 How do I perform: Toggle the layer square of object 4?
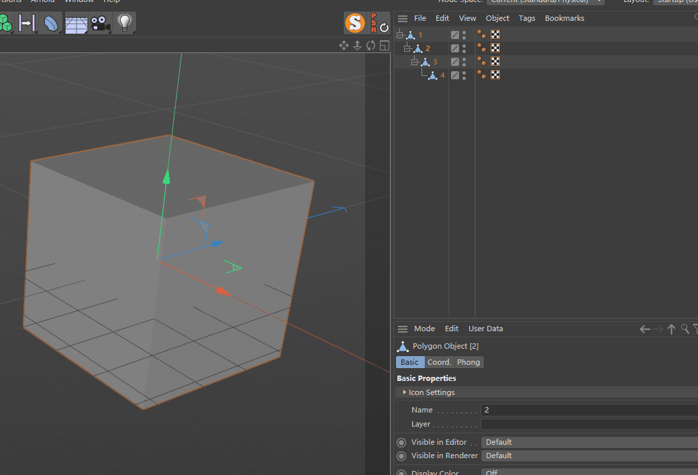[x=454, y=75]
